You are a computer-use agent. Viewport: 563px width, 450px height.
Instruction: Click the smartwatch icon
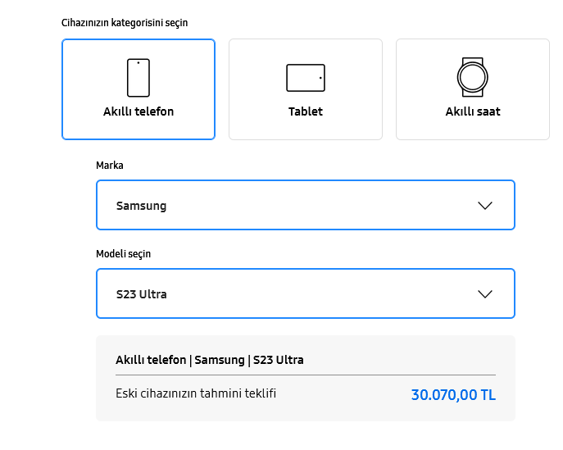pos(473,77)
